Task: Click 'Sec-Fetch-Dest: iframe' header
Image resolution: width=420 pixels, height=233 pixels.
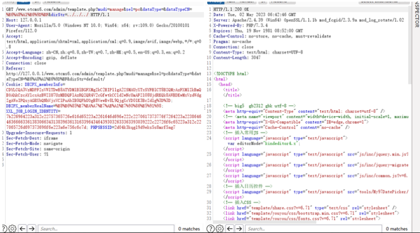Action: click(32, 138)
